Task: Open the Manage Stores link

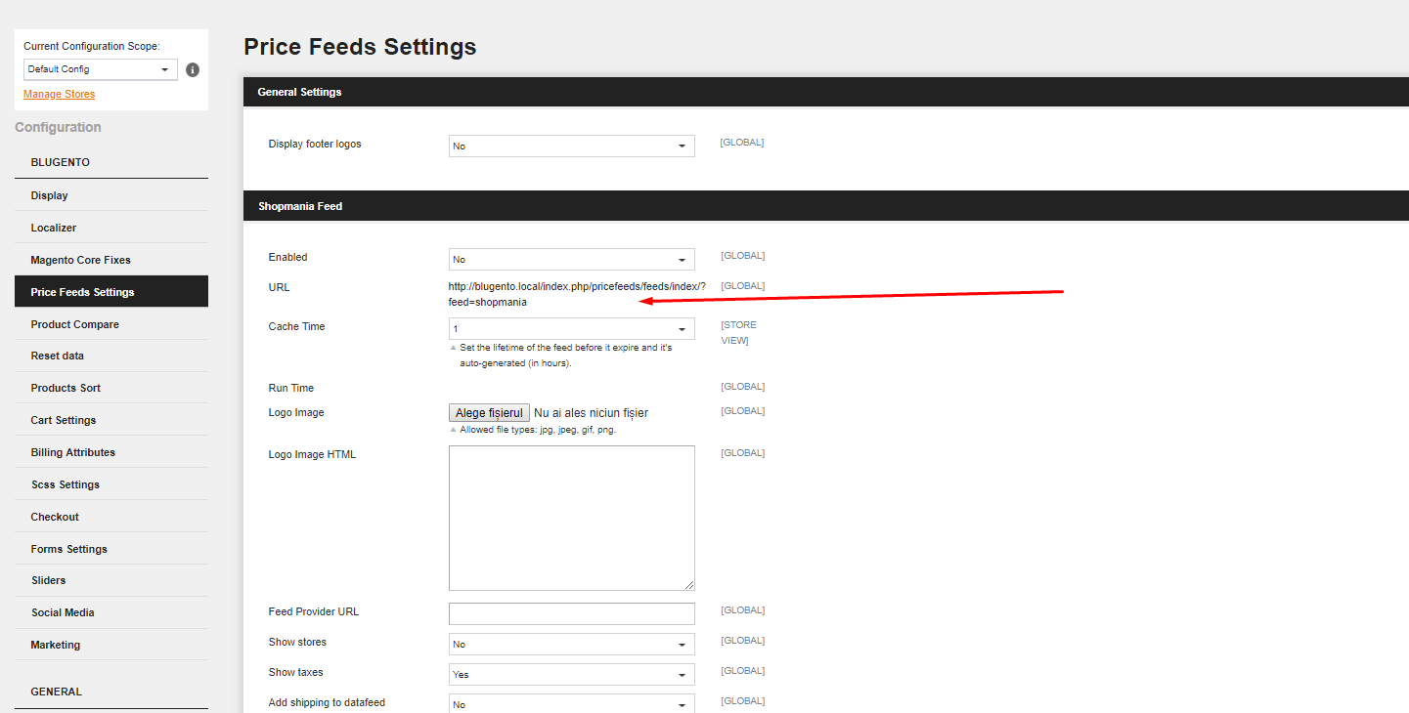Action: pos(59,94)
